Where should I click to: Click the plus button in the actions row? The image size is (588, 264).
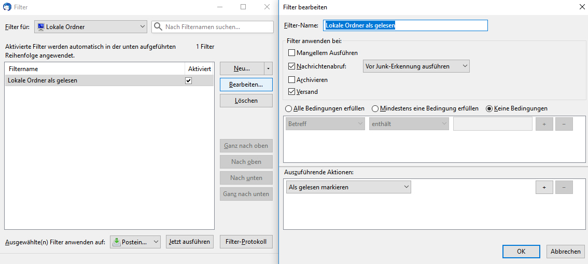pyautogui.click(x=544, y=187)
